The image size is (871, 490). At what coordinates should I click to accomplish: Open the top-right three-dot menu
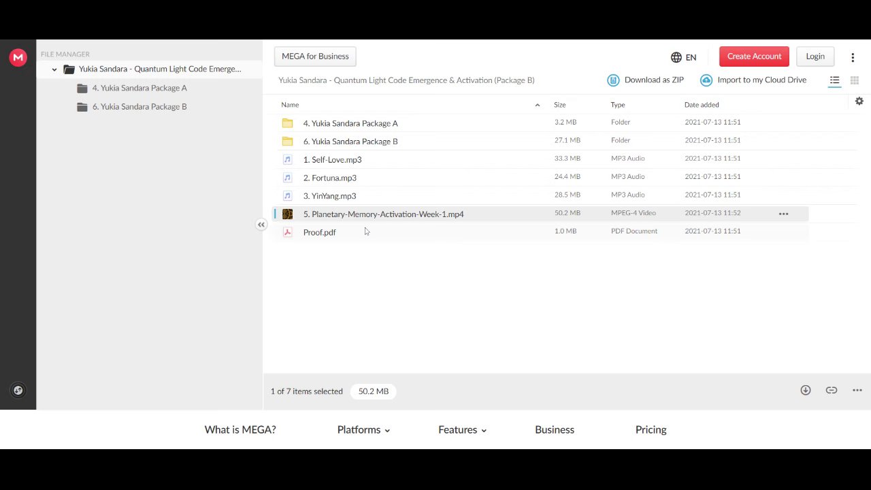853,57
